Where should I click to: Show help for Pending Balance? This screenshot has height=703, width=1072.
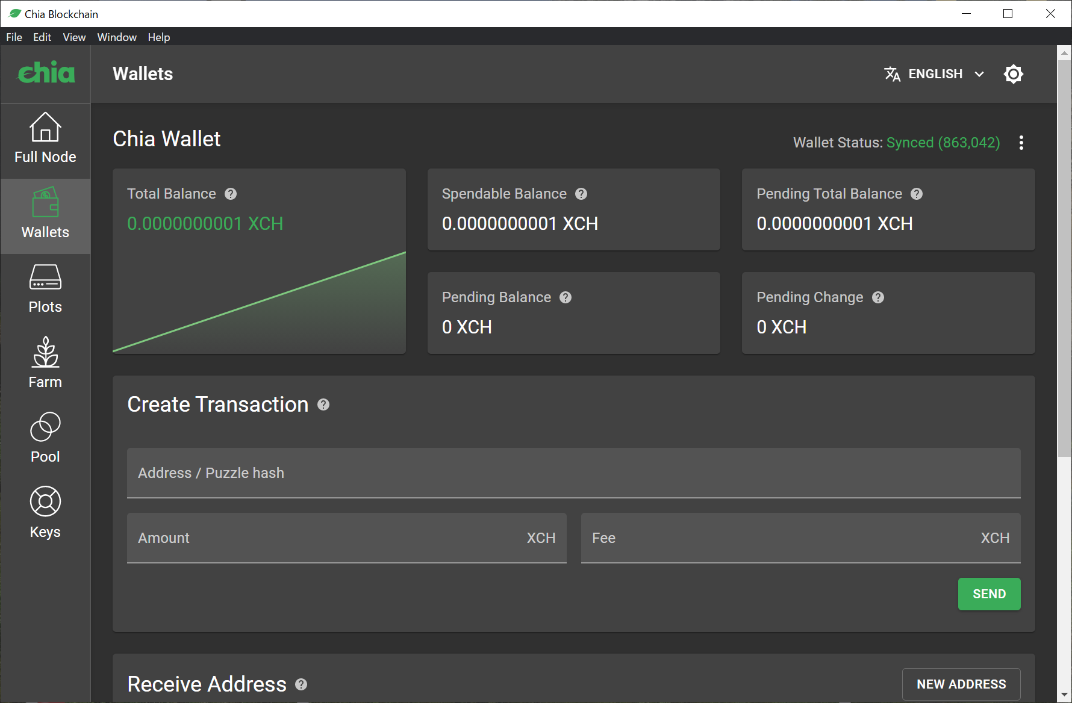tap(566, 297)
